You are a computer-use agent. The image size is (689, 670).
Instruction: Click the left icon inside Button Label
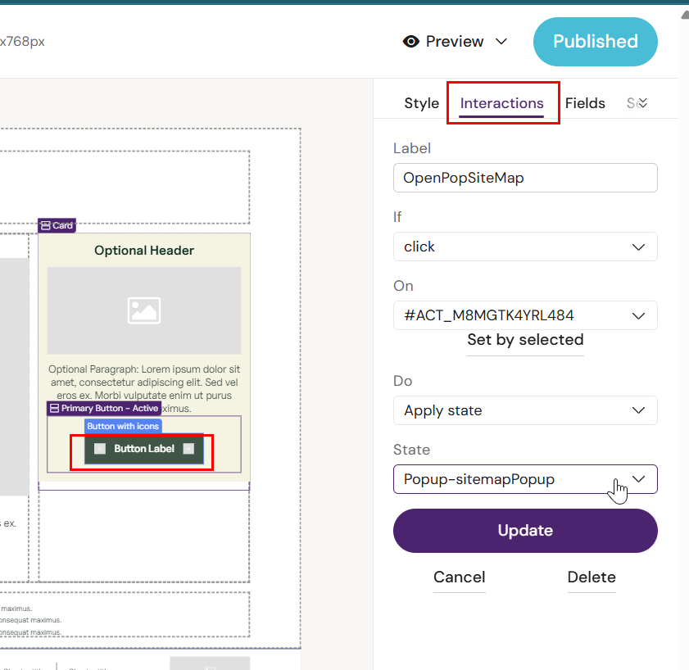point(100,448)
